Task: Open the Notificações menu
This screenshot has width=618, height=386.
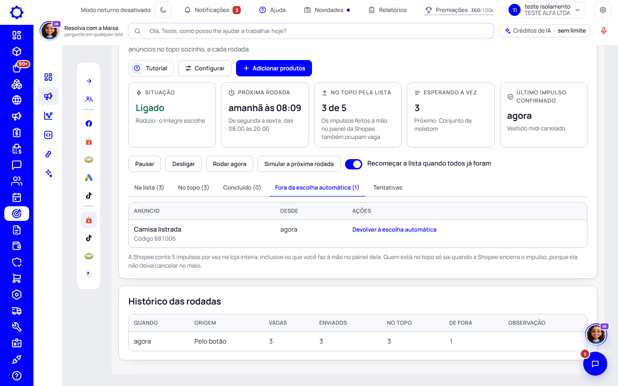Action: 212,10
